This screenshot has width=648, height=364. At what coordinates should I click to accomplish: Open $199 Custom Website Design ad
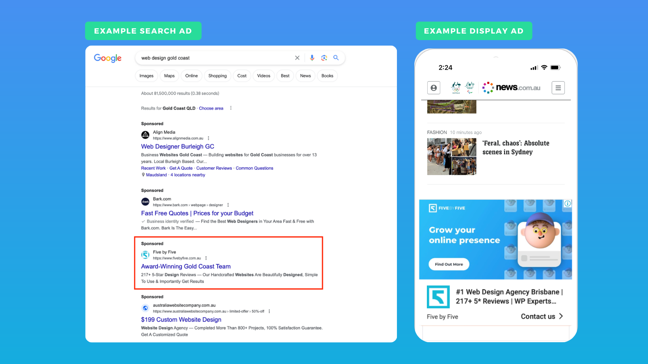[181, 320]
